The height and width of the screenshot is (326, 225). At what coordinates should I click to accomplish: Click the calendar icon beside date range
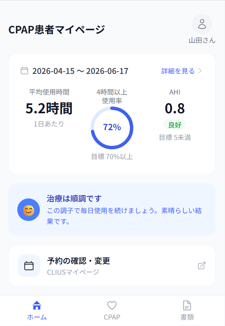point(24,71)
